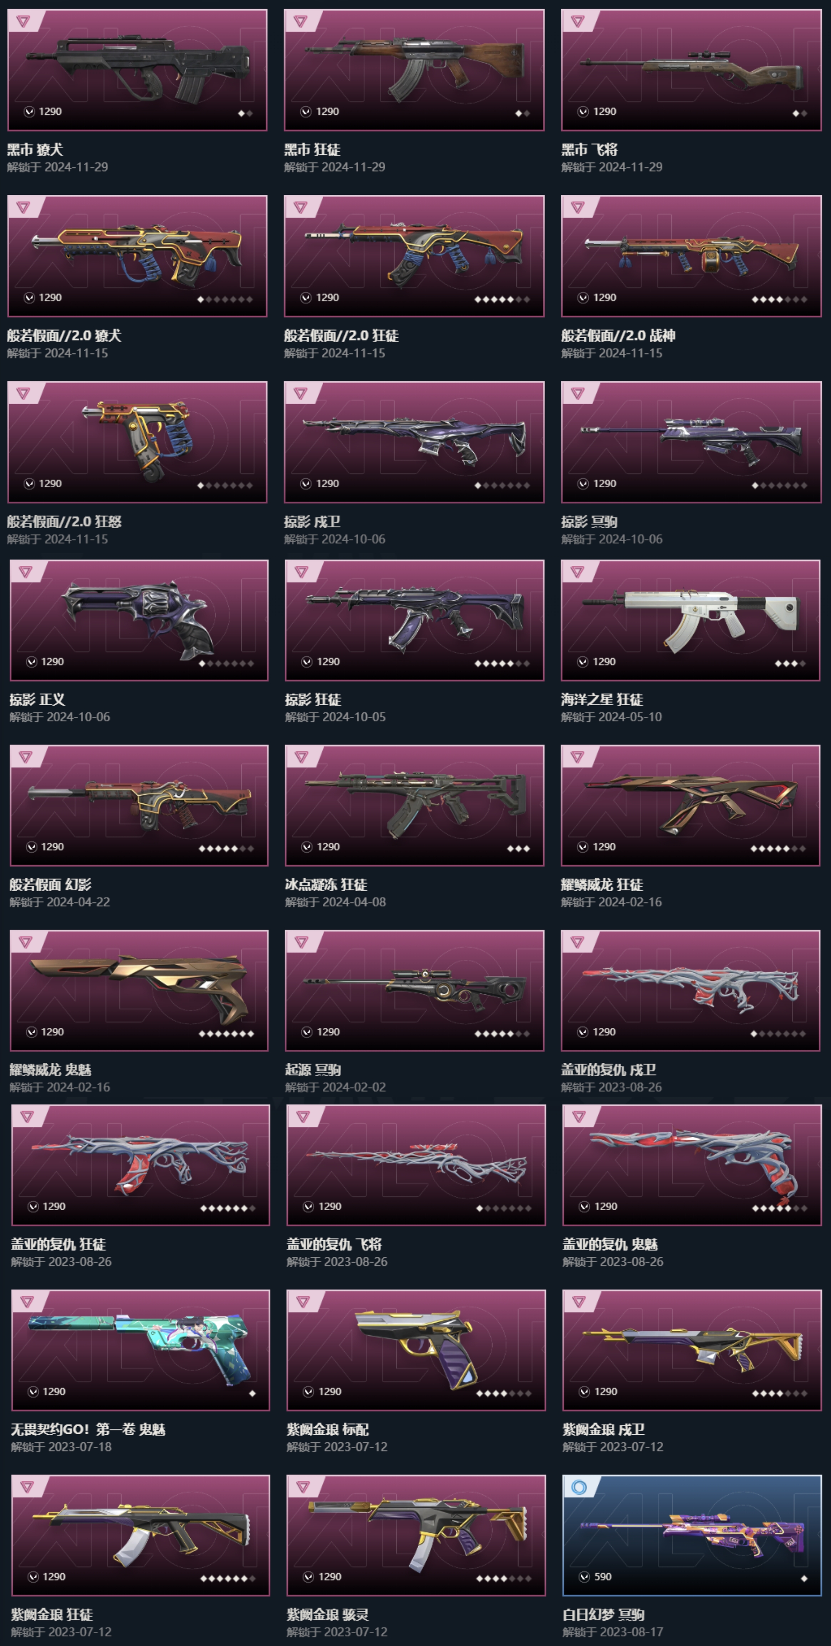
Task: Click the 起源 冥驹 title text
Action: (x=312, y=1070)
